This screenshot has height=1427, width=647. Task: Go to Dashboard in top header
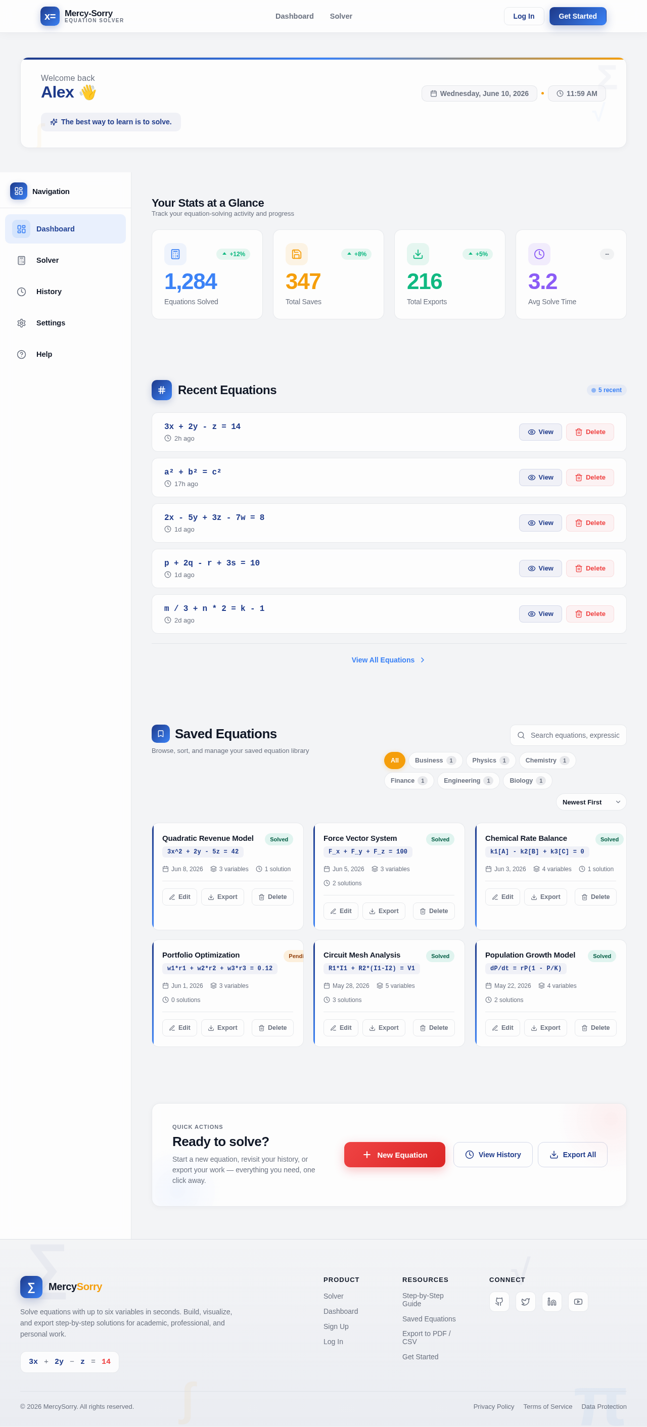coord(295,16)
